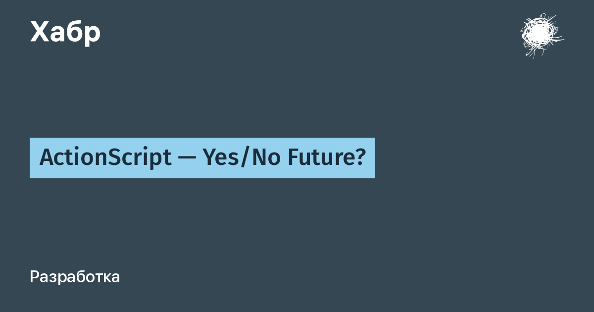594x312 pixels.
Task: Click the white scribble ball icon
Action: point(541,35)
